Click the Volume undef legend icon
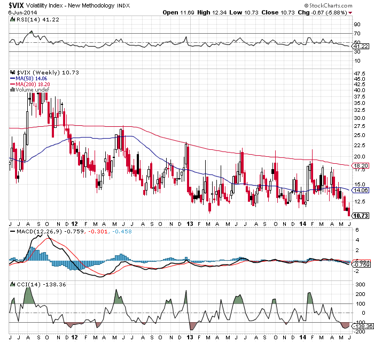 click(x=12, y=89)
